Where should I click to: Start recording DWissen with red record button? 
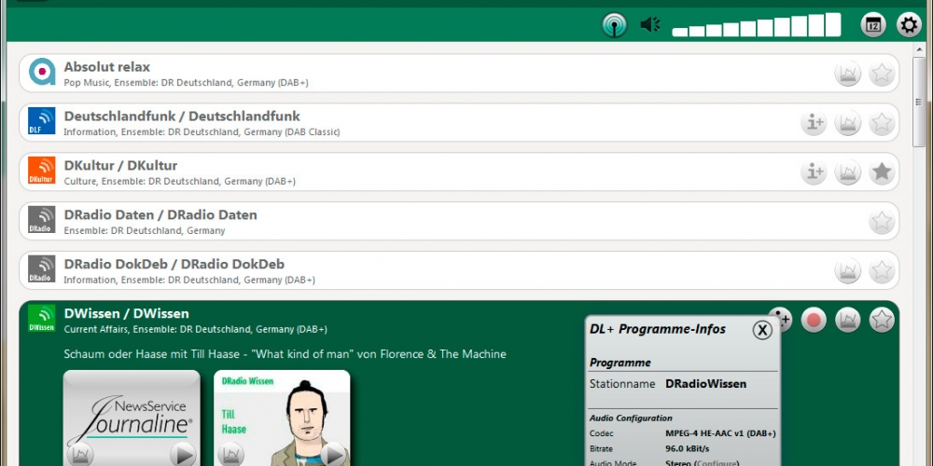(814, 321)
